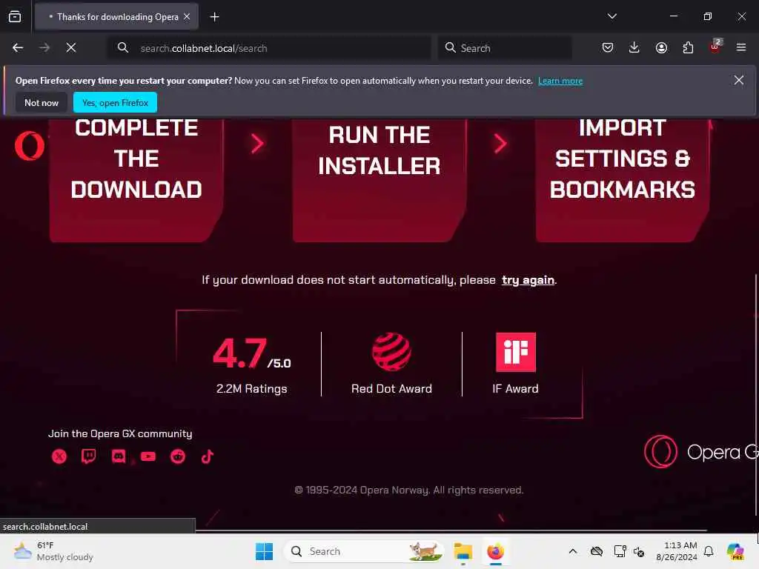Click the red Opera logo
The height and width of the screenshot is (569, 759).
[x=30, y=146]
